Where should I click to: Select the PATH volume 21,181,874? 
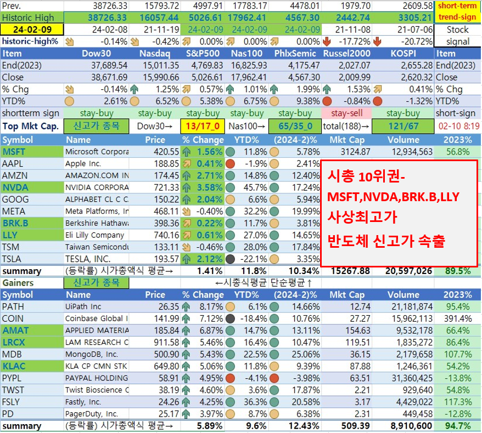(x=412, y=307)
